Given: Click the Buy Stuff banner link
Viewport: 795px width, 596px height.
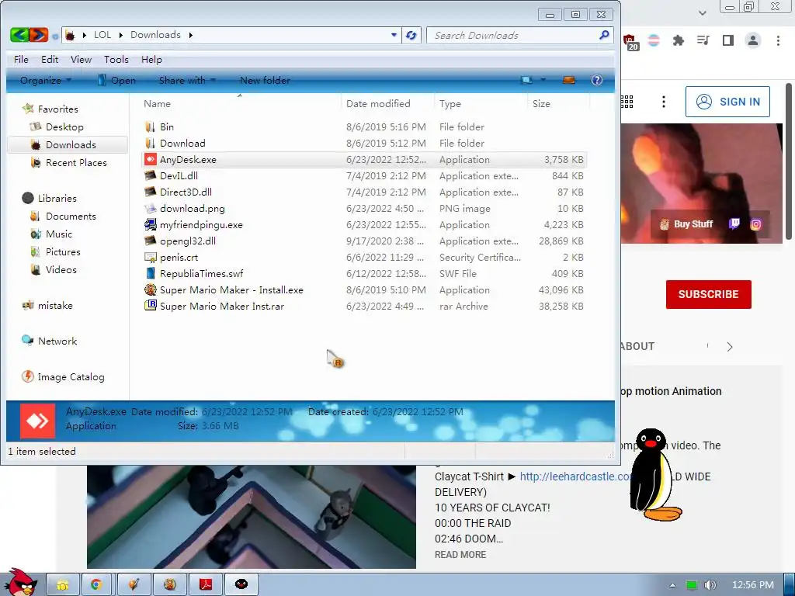Looking at the screenshot, I should click(686, 224).
